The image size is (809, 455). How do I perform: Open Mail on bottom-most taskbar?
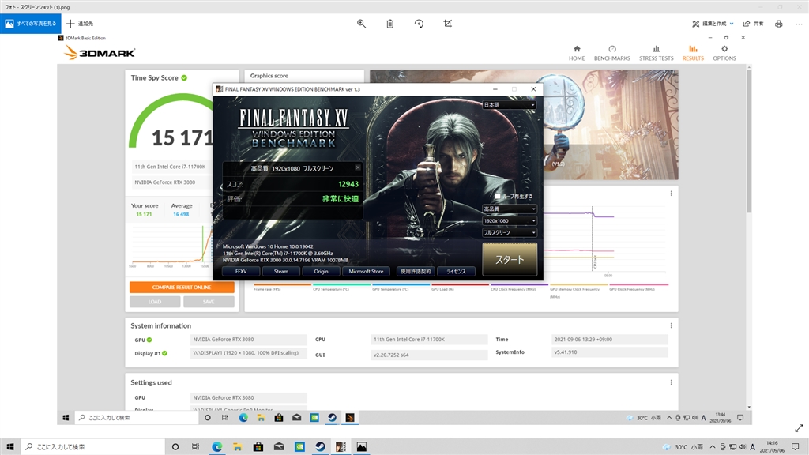click(x=279, y=447)
